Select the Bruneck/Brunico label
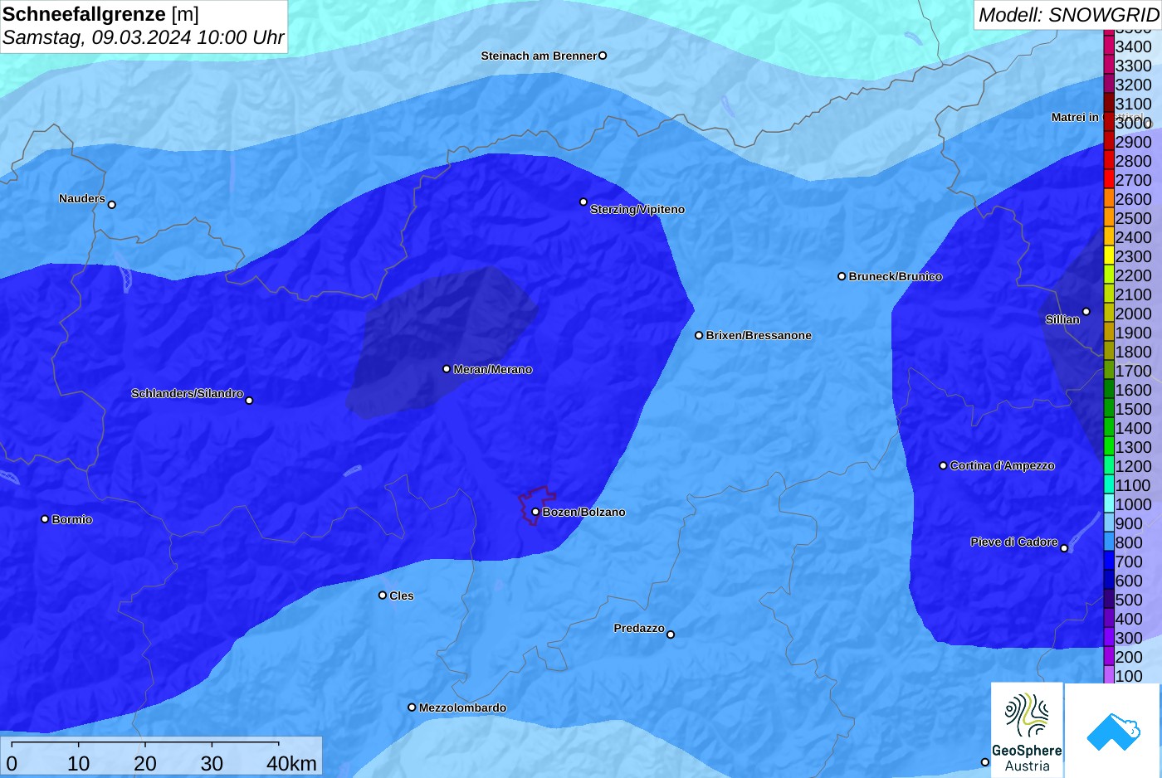1162x778 pixels. tap(895, 276)
